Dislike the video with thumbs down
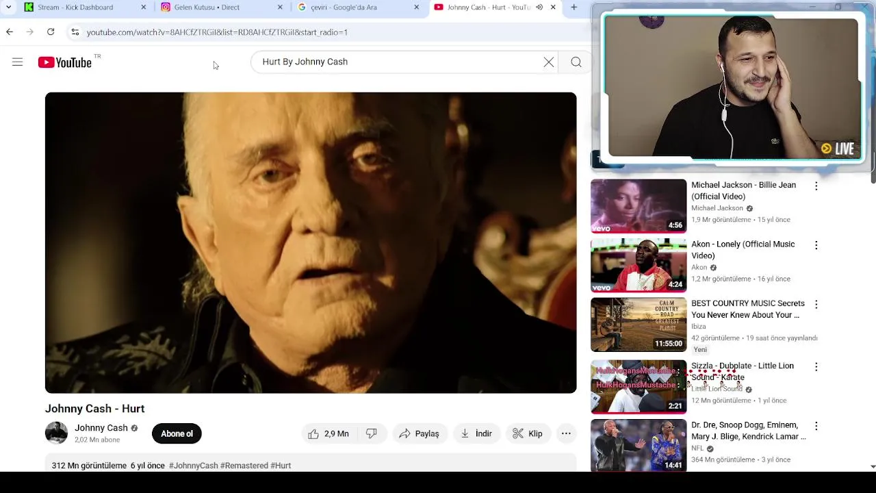This screenshot has width=876, height=493. [x=372, y=434]
